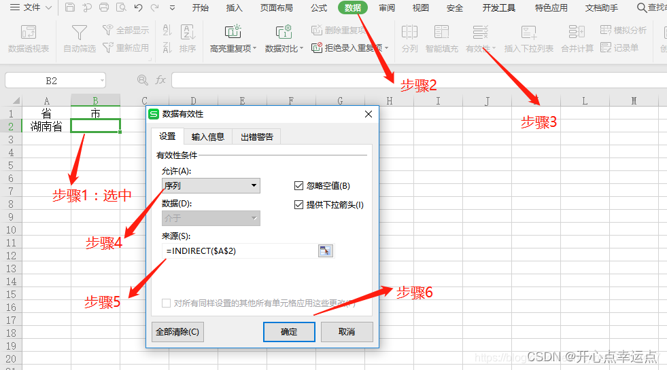The image size is (667, 370).
Task: Select row 10 header
Action: tap(11, 230)
